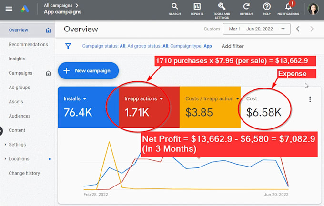Click the All campaigns breadcrumb

click(x=58, y=5)
